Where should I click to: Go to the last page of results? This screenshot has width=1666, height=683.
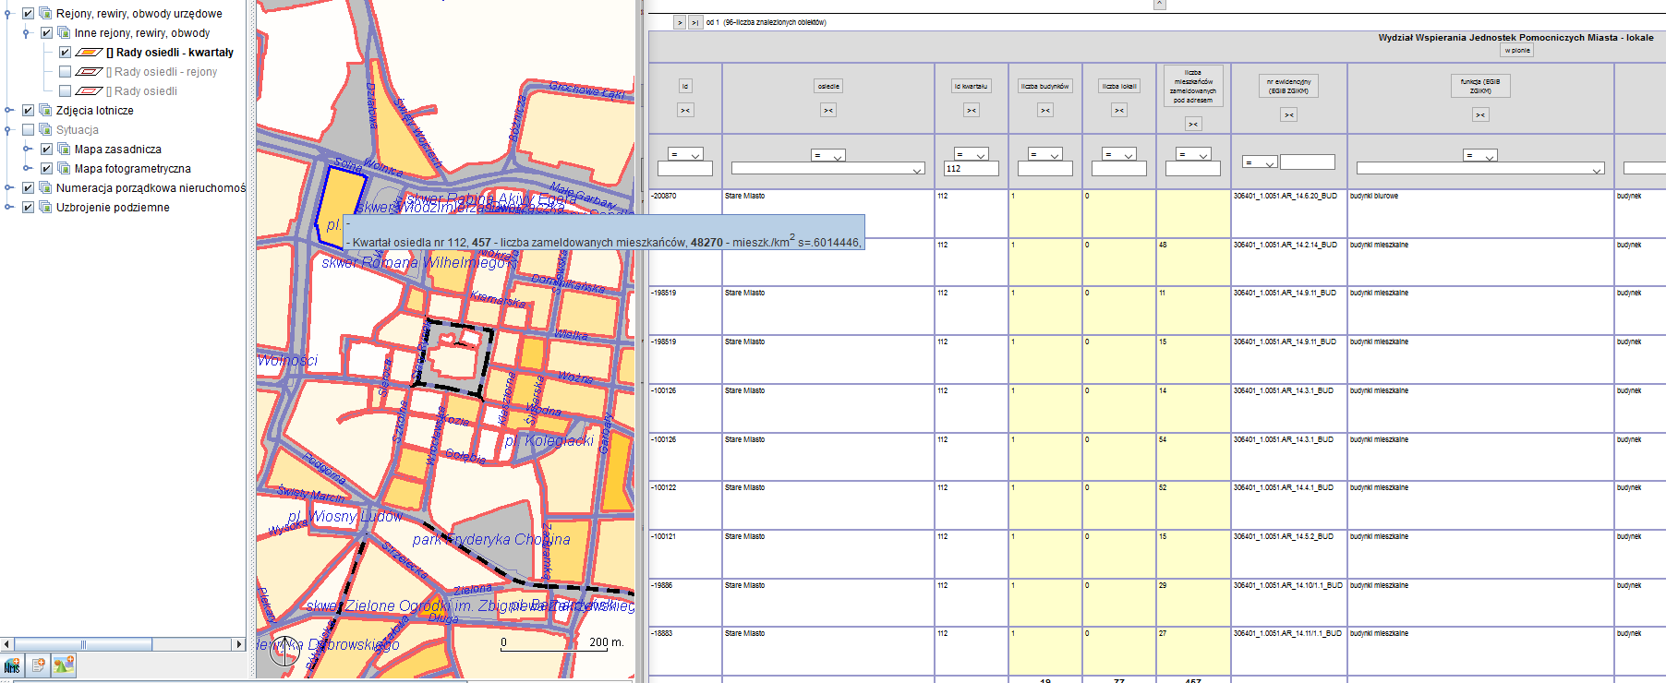click(695, 22)
